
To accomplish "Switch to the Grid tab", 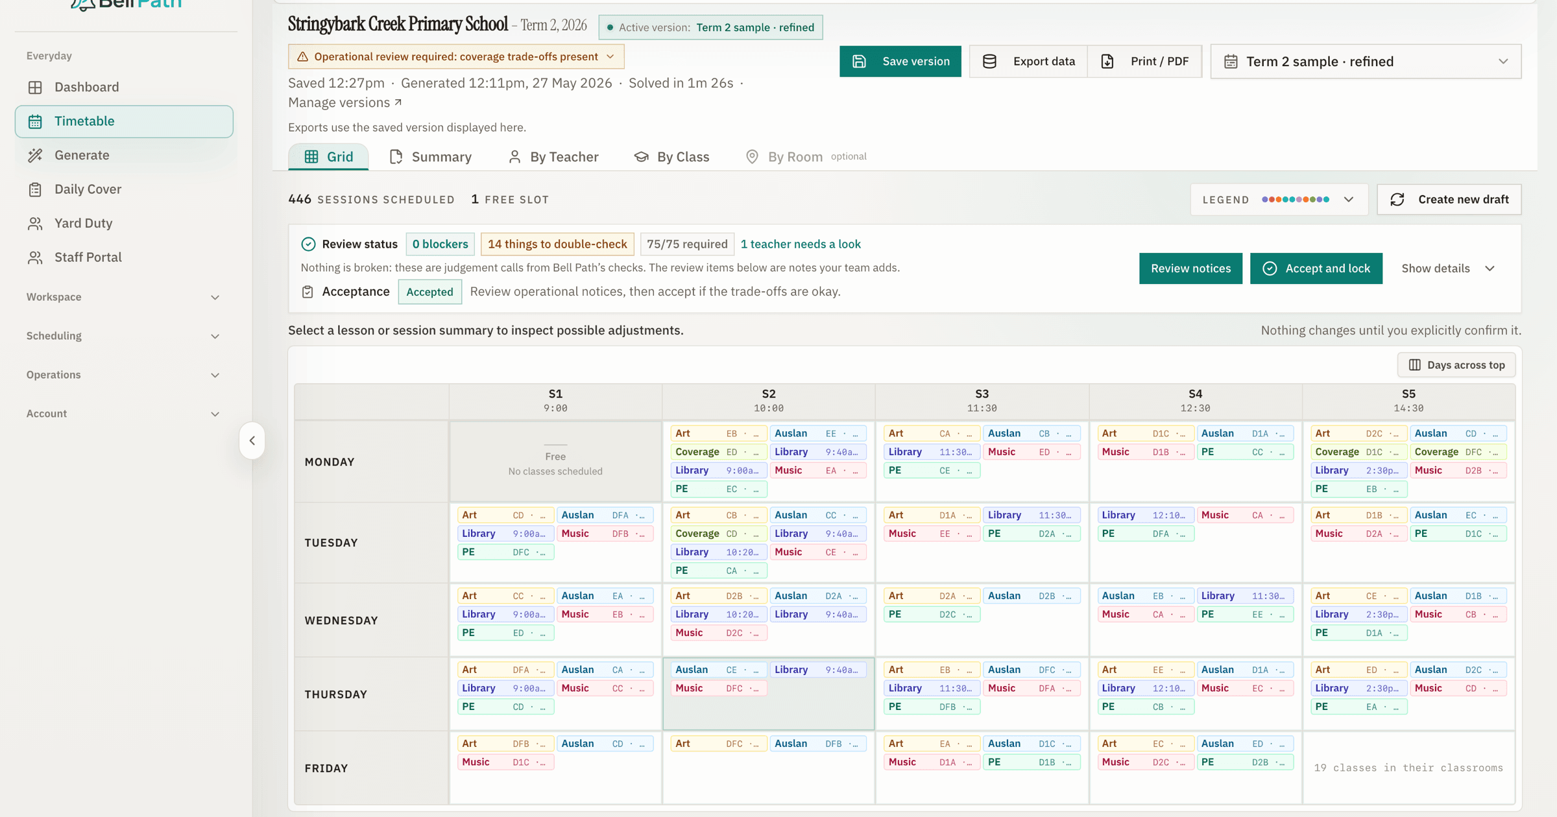I will point(328,156).
